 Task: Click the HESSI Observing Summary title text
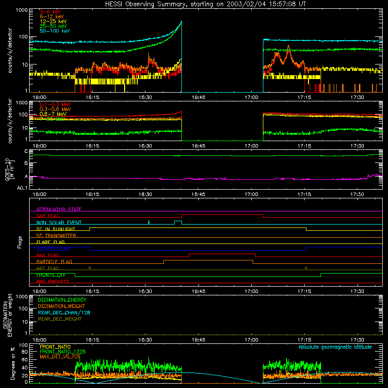coord(205,4)
